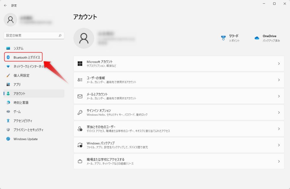Screen dimensions: 290x189
Task: Click the メールとアカウント envelope icon
Action: 80,96
